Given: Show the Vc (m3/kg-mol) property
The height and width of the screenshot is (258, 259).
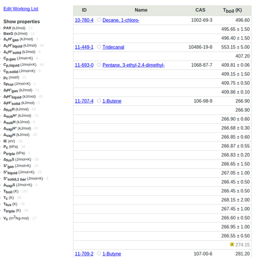Looking at the screenshot, I should pyautogui.click(x=16, y=218).
